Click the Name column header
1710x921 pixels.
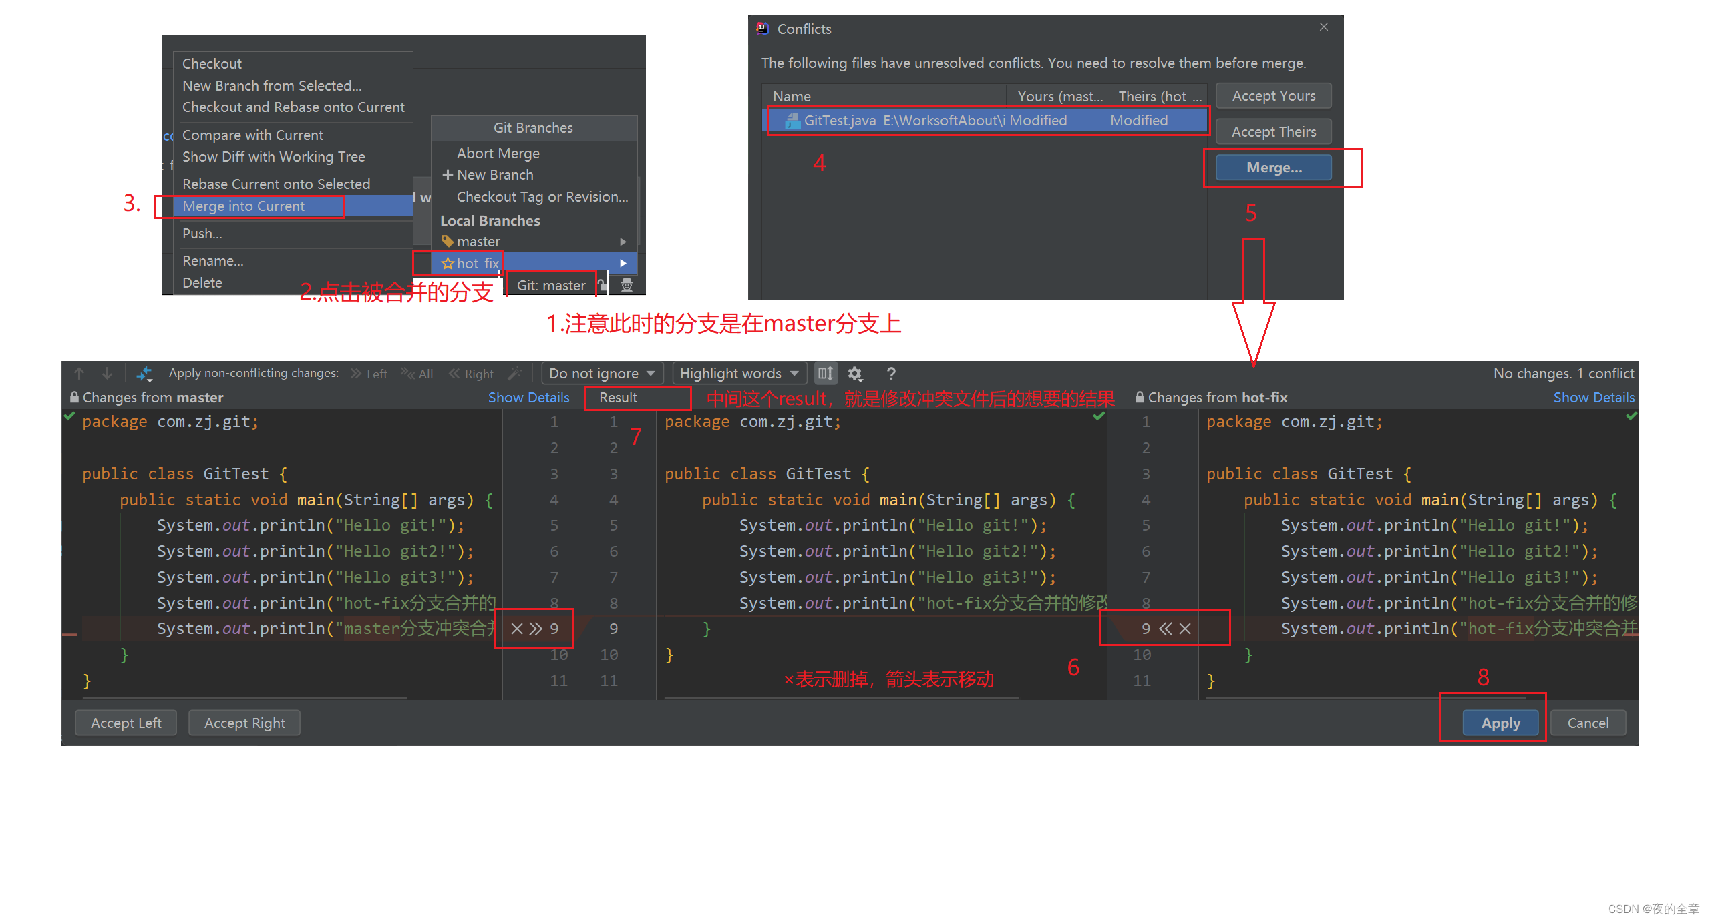(884, 96)
